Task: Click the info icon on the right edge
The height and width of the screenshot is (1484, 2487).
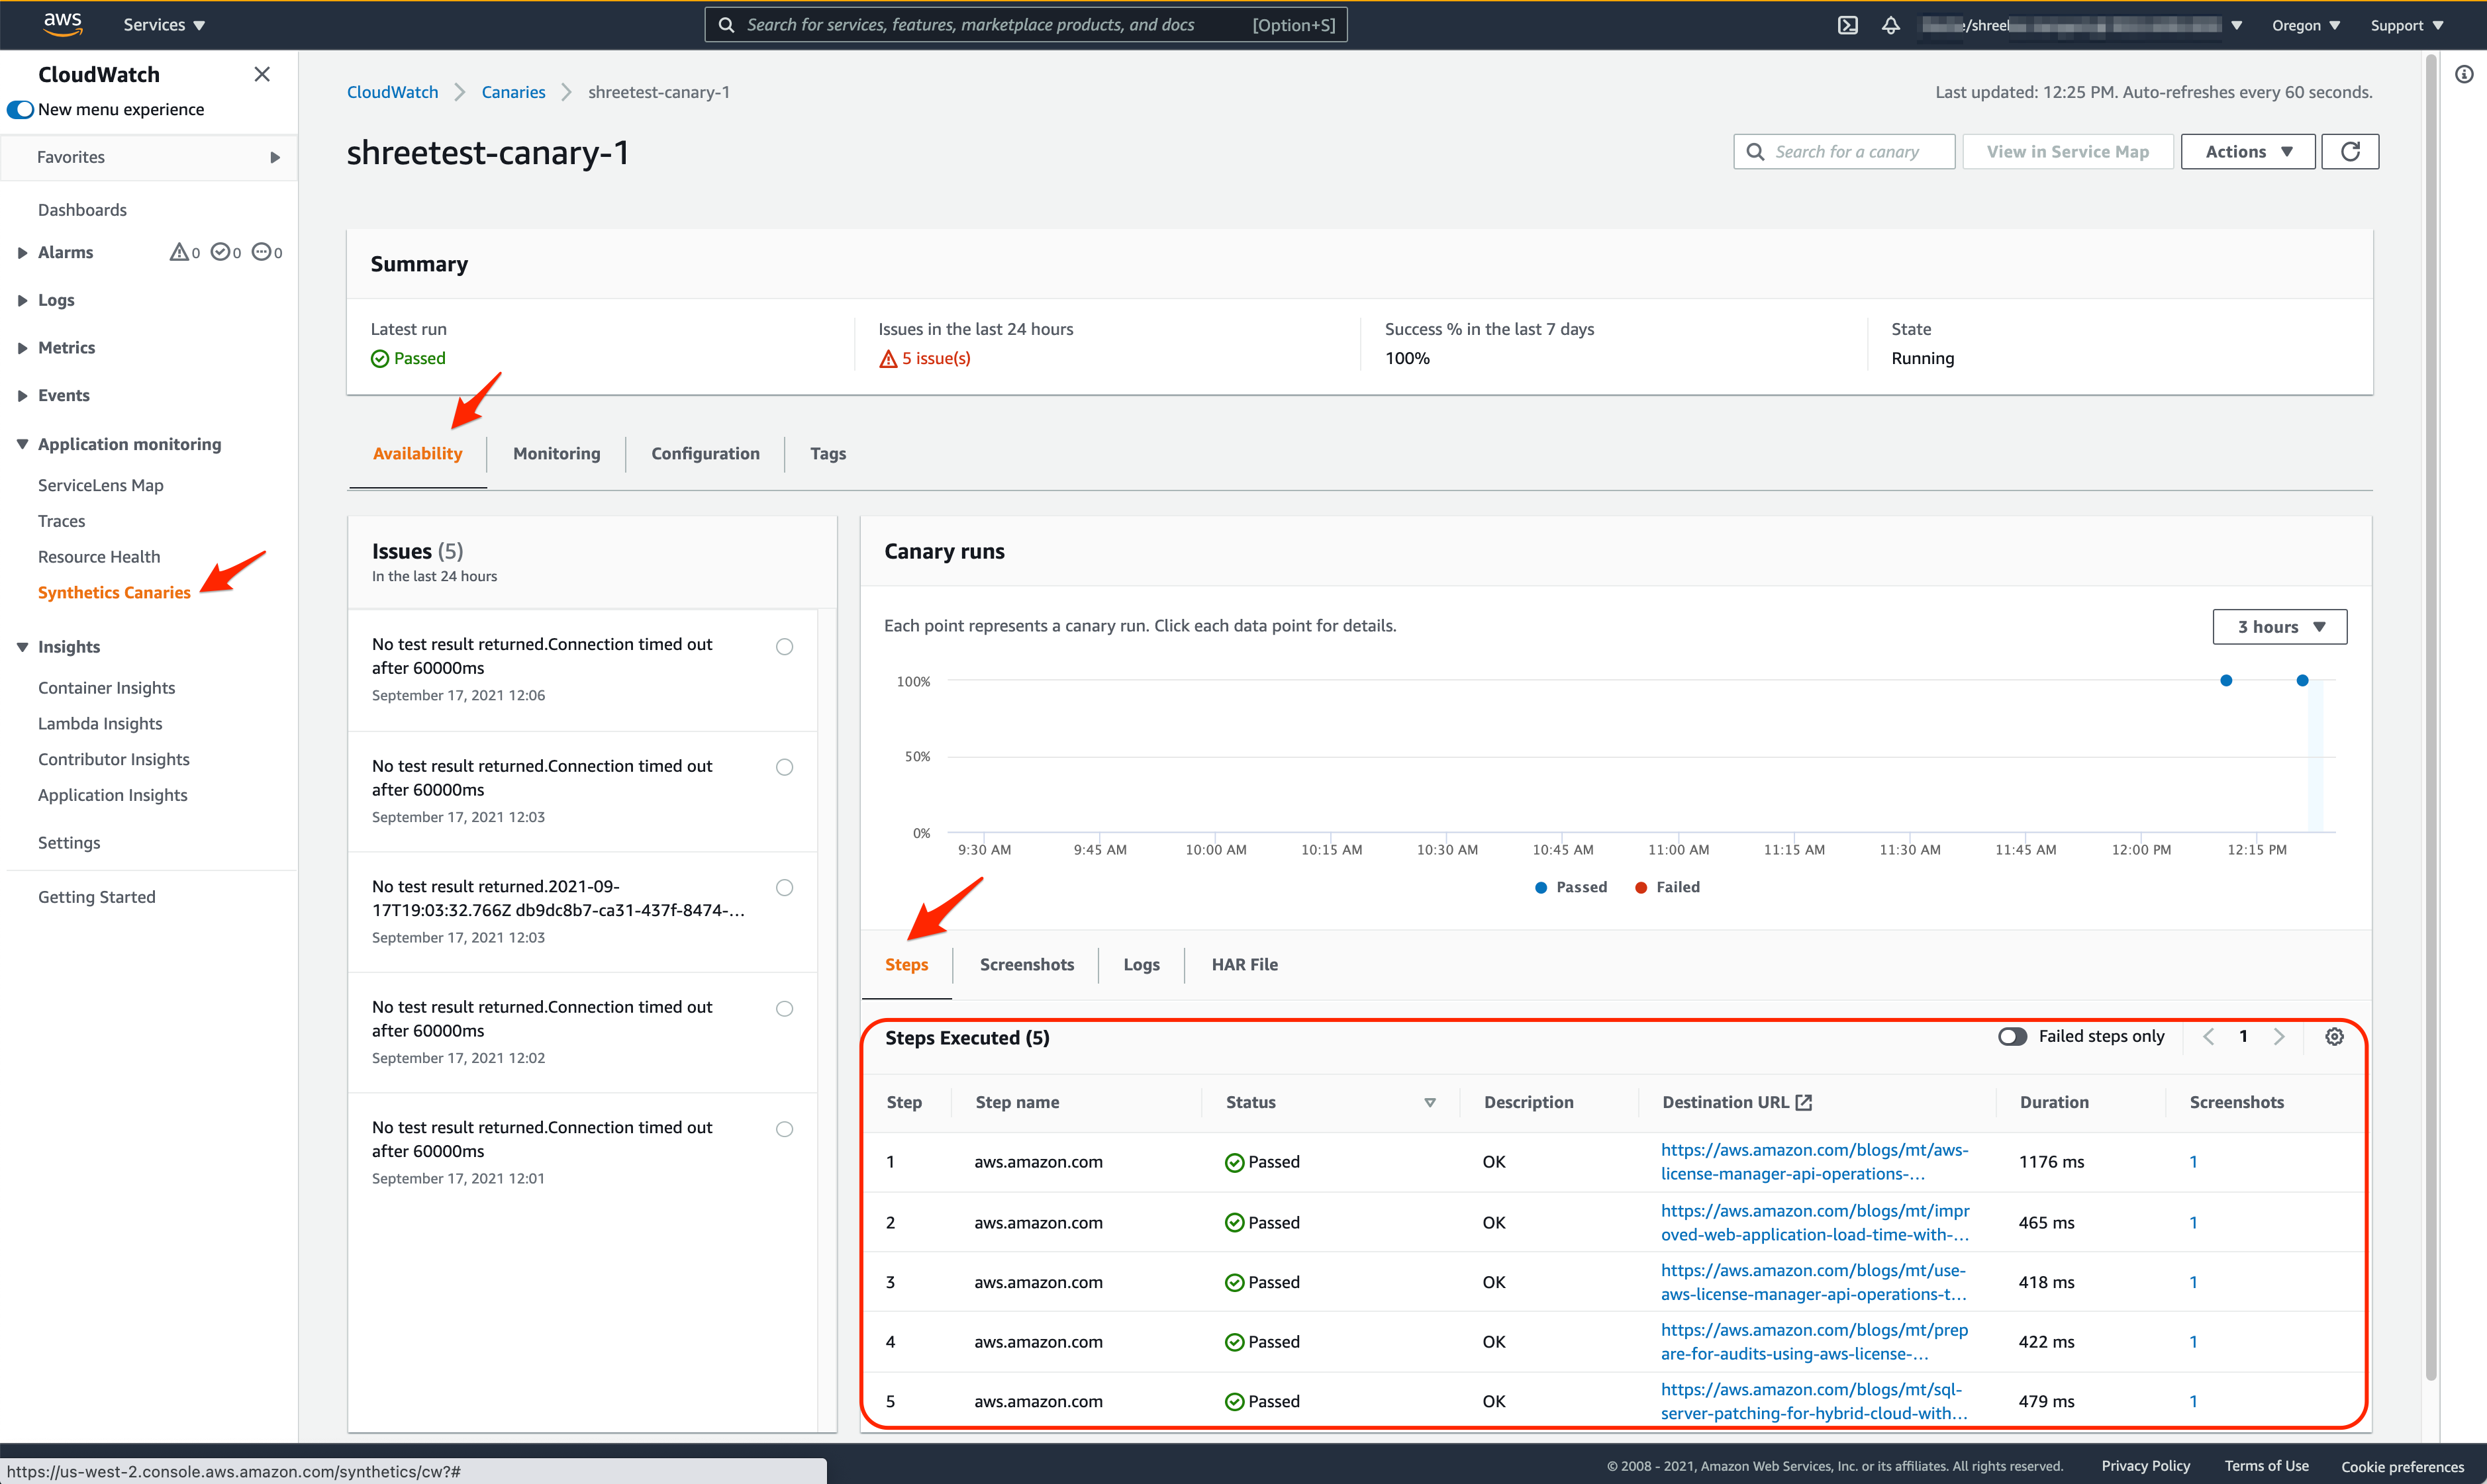Action: point(2465,74)
